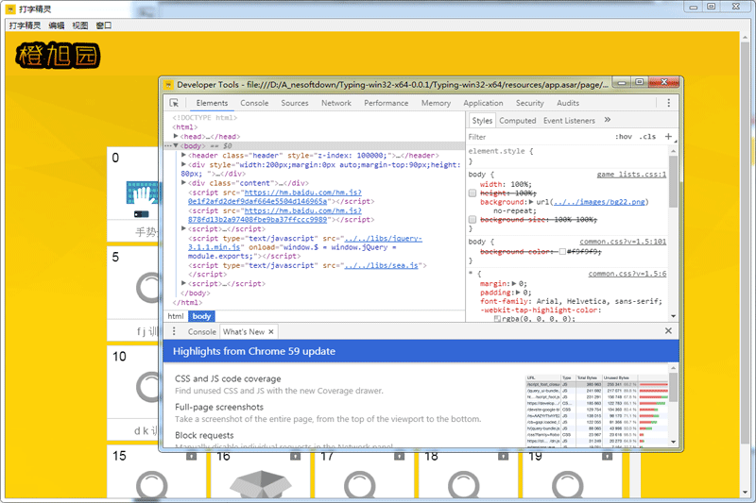Expand the head element node
756x503 pixels.
[176, 137]
